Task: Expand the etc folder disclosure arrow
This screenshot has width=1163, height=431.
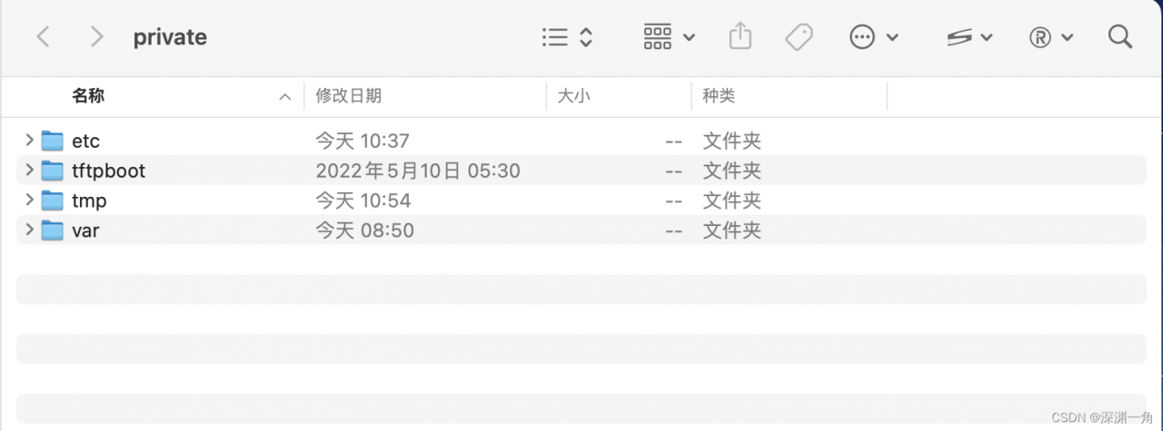Action: [29, 140]
